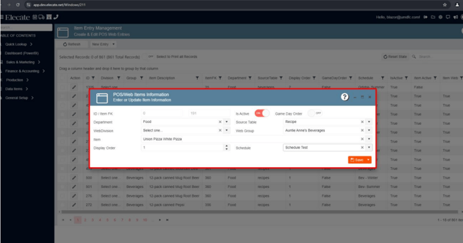Filter the SourceTable column

281,78
